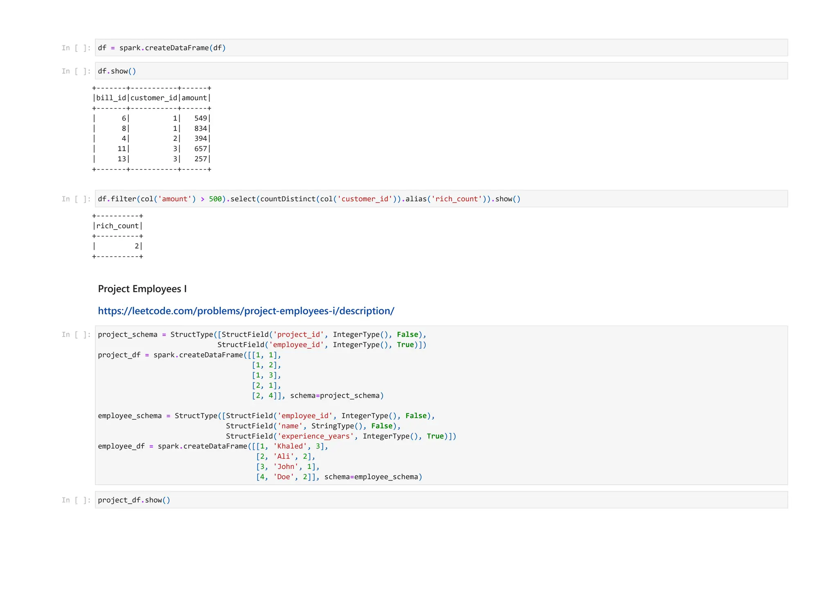838x592 pixels.
Task: Click the In [ ]: prompt beside df.show()
Action: click(76, 71)
